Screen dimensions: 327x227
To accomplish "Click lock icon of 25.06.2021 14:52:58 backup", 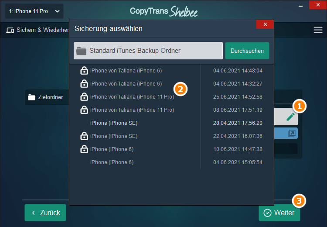I will pos(84,97).
